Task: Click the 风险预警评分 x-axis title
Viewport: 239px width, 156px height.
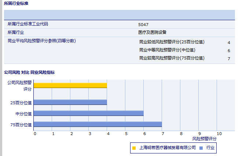Action: [205, 139]
